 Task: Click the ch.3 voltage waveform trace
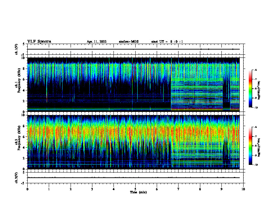pos(133,178)
